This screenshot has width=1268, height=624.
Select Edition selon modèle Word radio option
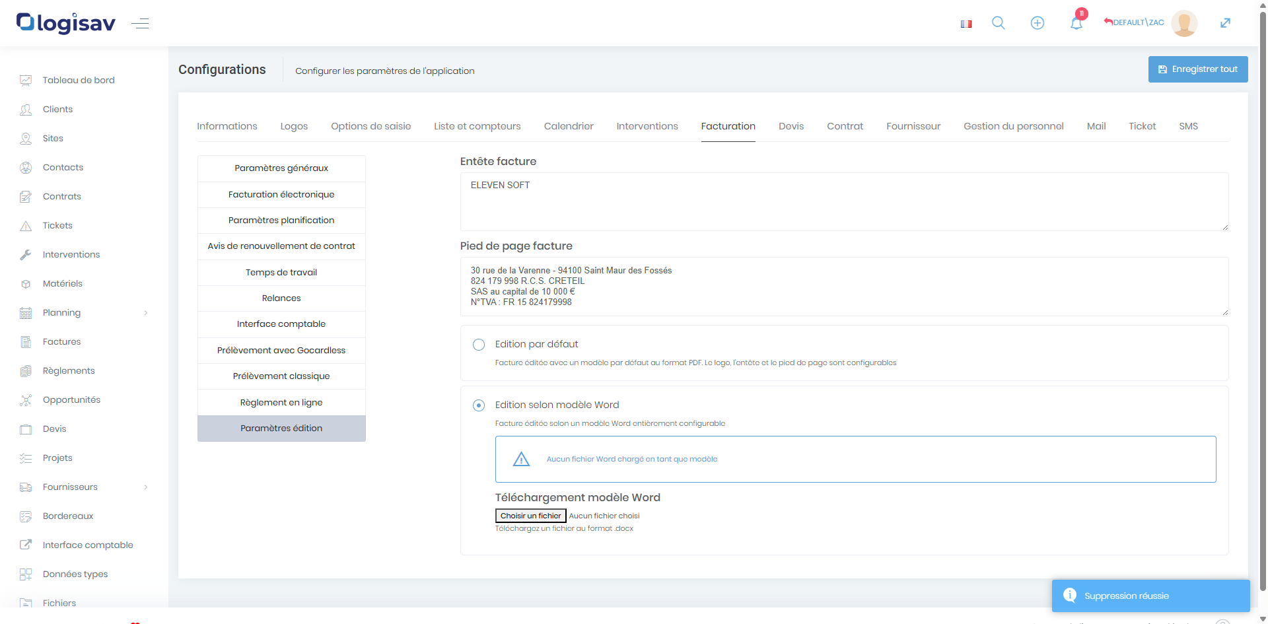[479, 405]
